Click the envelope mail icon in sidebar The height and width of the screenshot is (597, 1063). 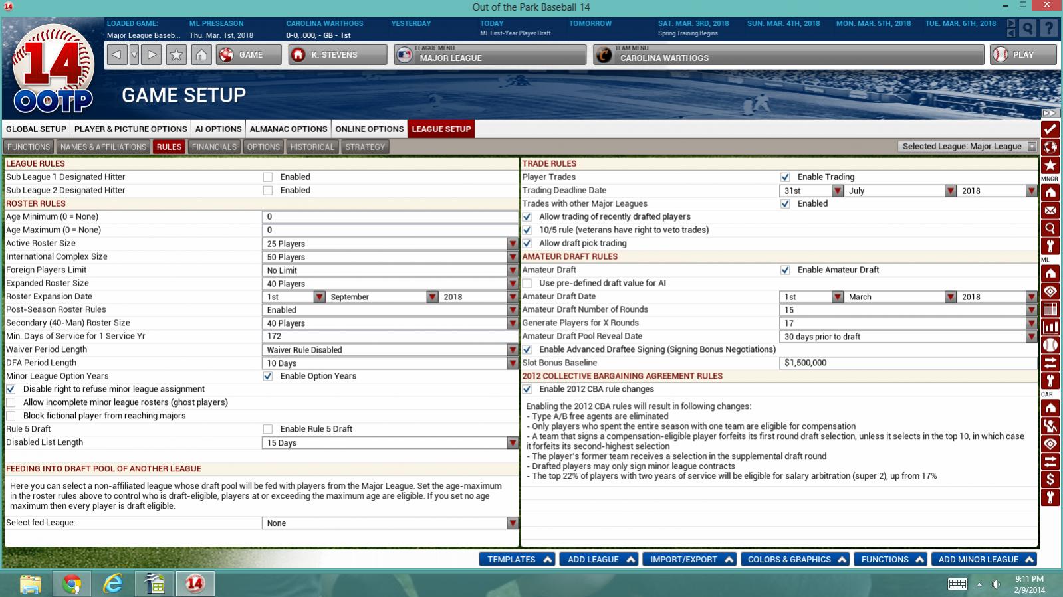[1050, 211]
